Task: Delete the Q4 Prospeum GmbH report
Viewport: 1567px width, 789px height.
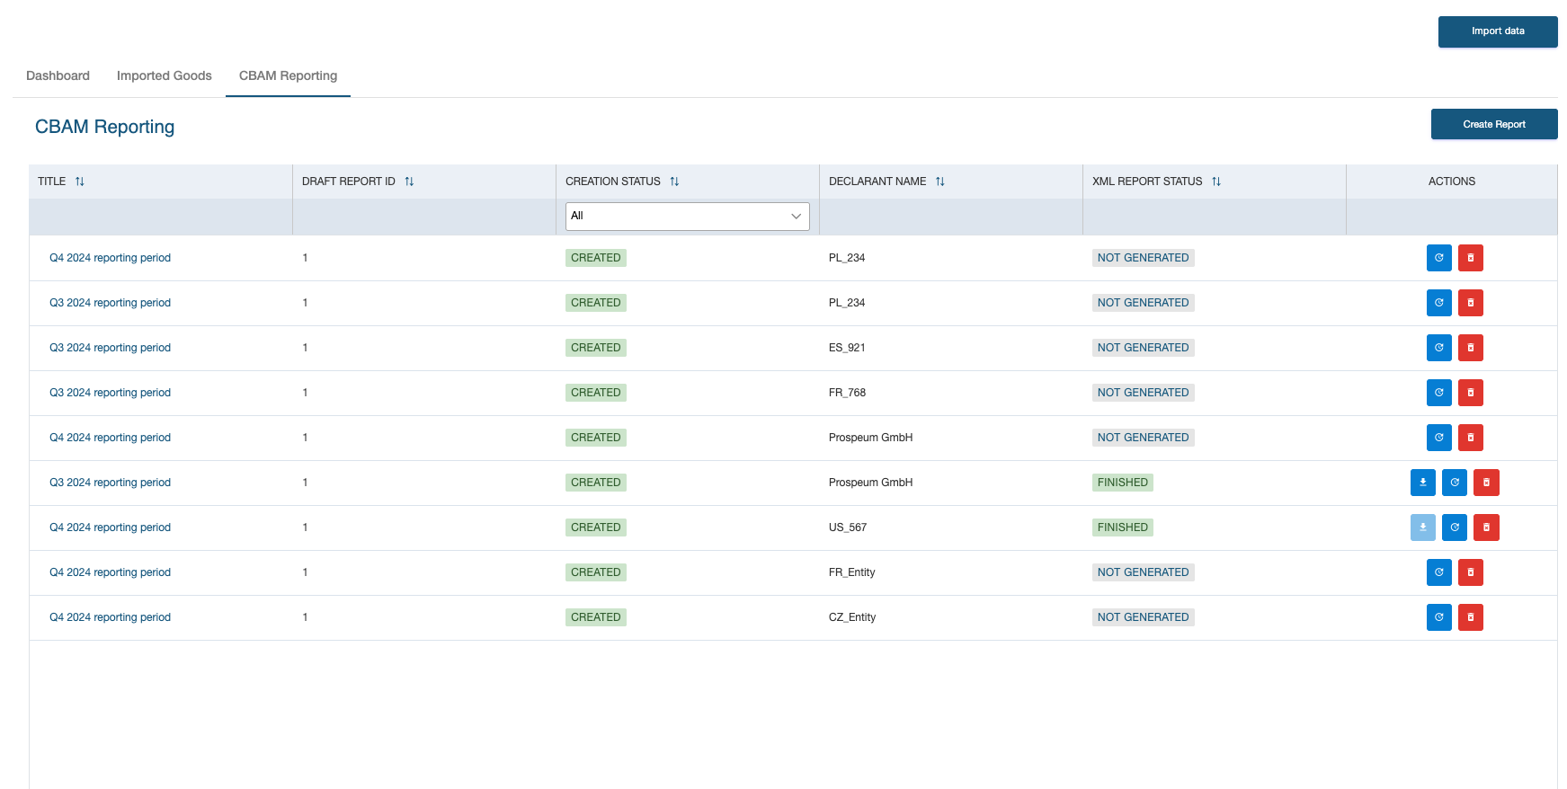Action: pyautogui.click(x=1470, y=438)
